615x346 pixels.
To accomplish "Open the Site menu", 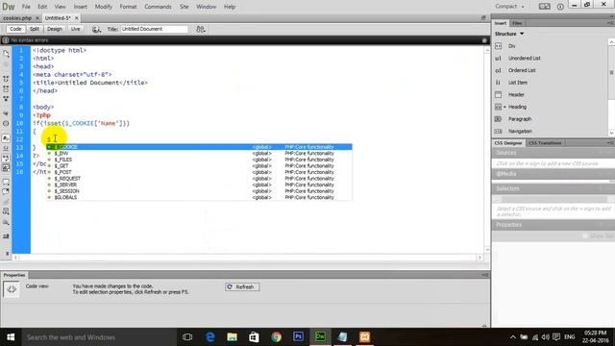I will coord(184,7).
